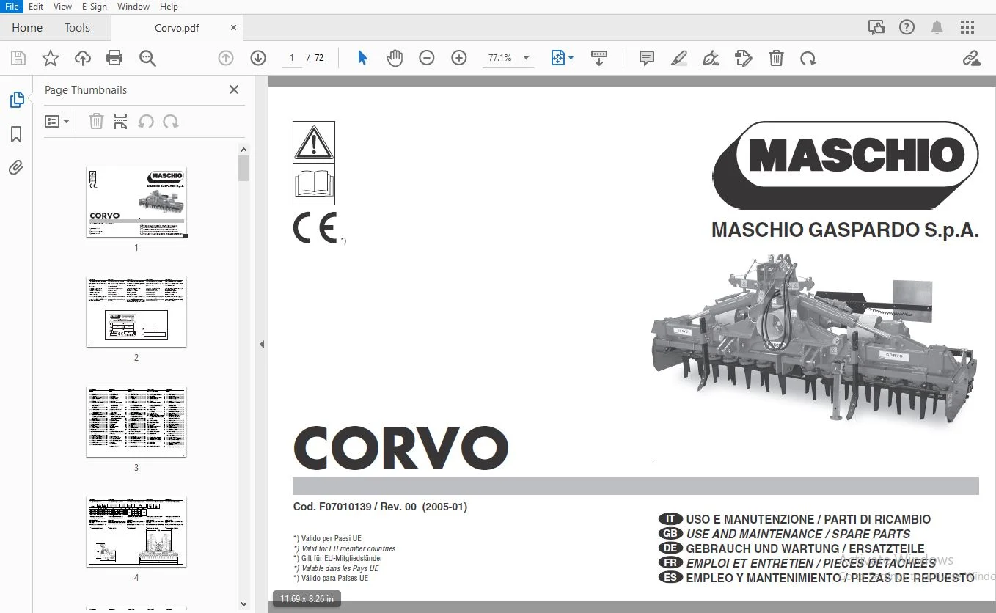Select the Highlight text pen tool
Screen dimensions: 996x613
pyautogui.click(x=679, y=58)
